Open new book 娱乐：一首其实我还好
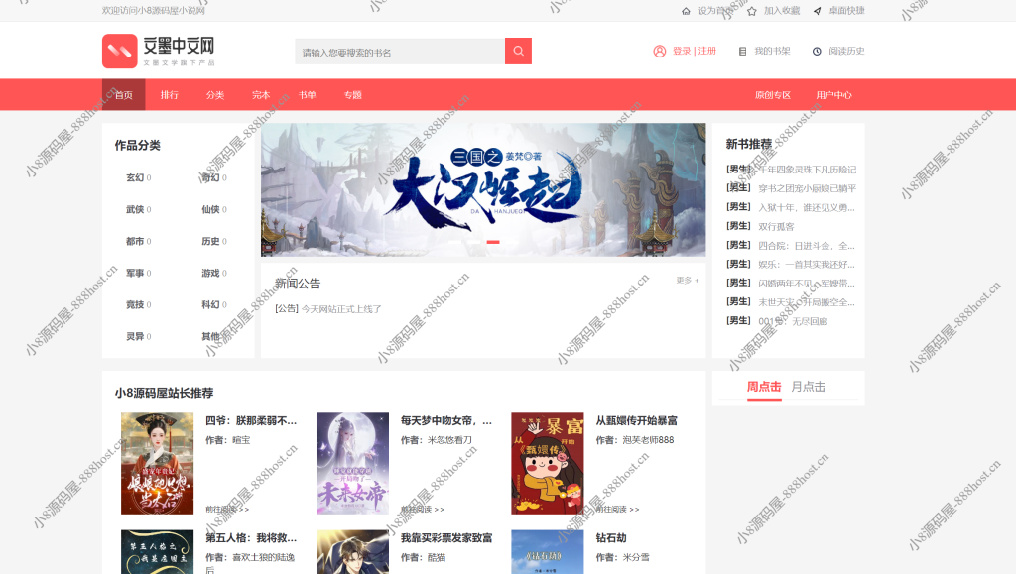 (x=806, y=265)
